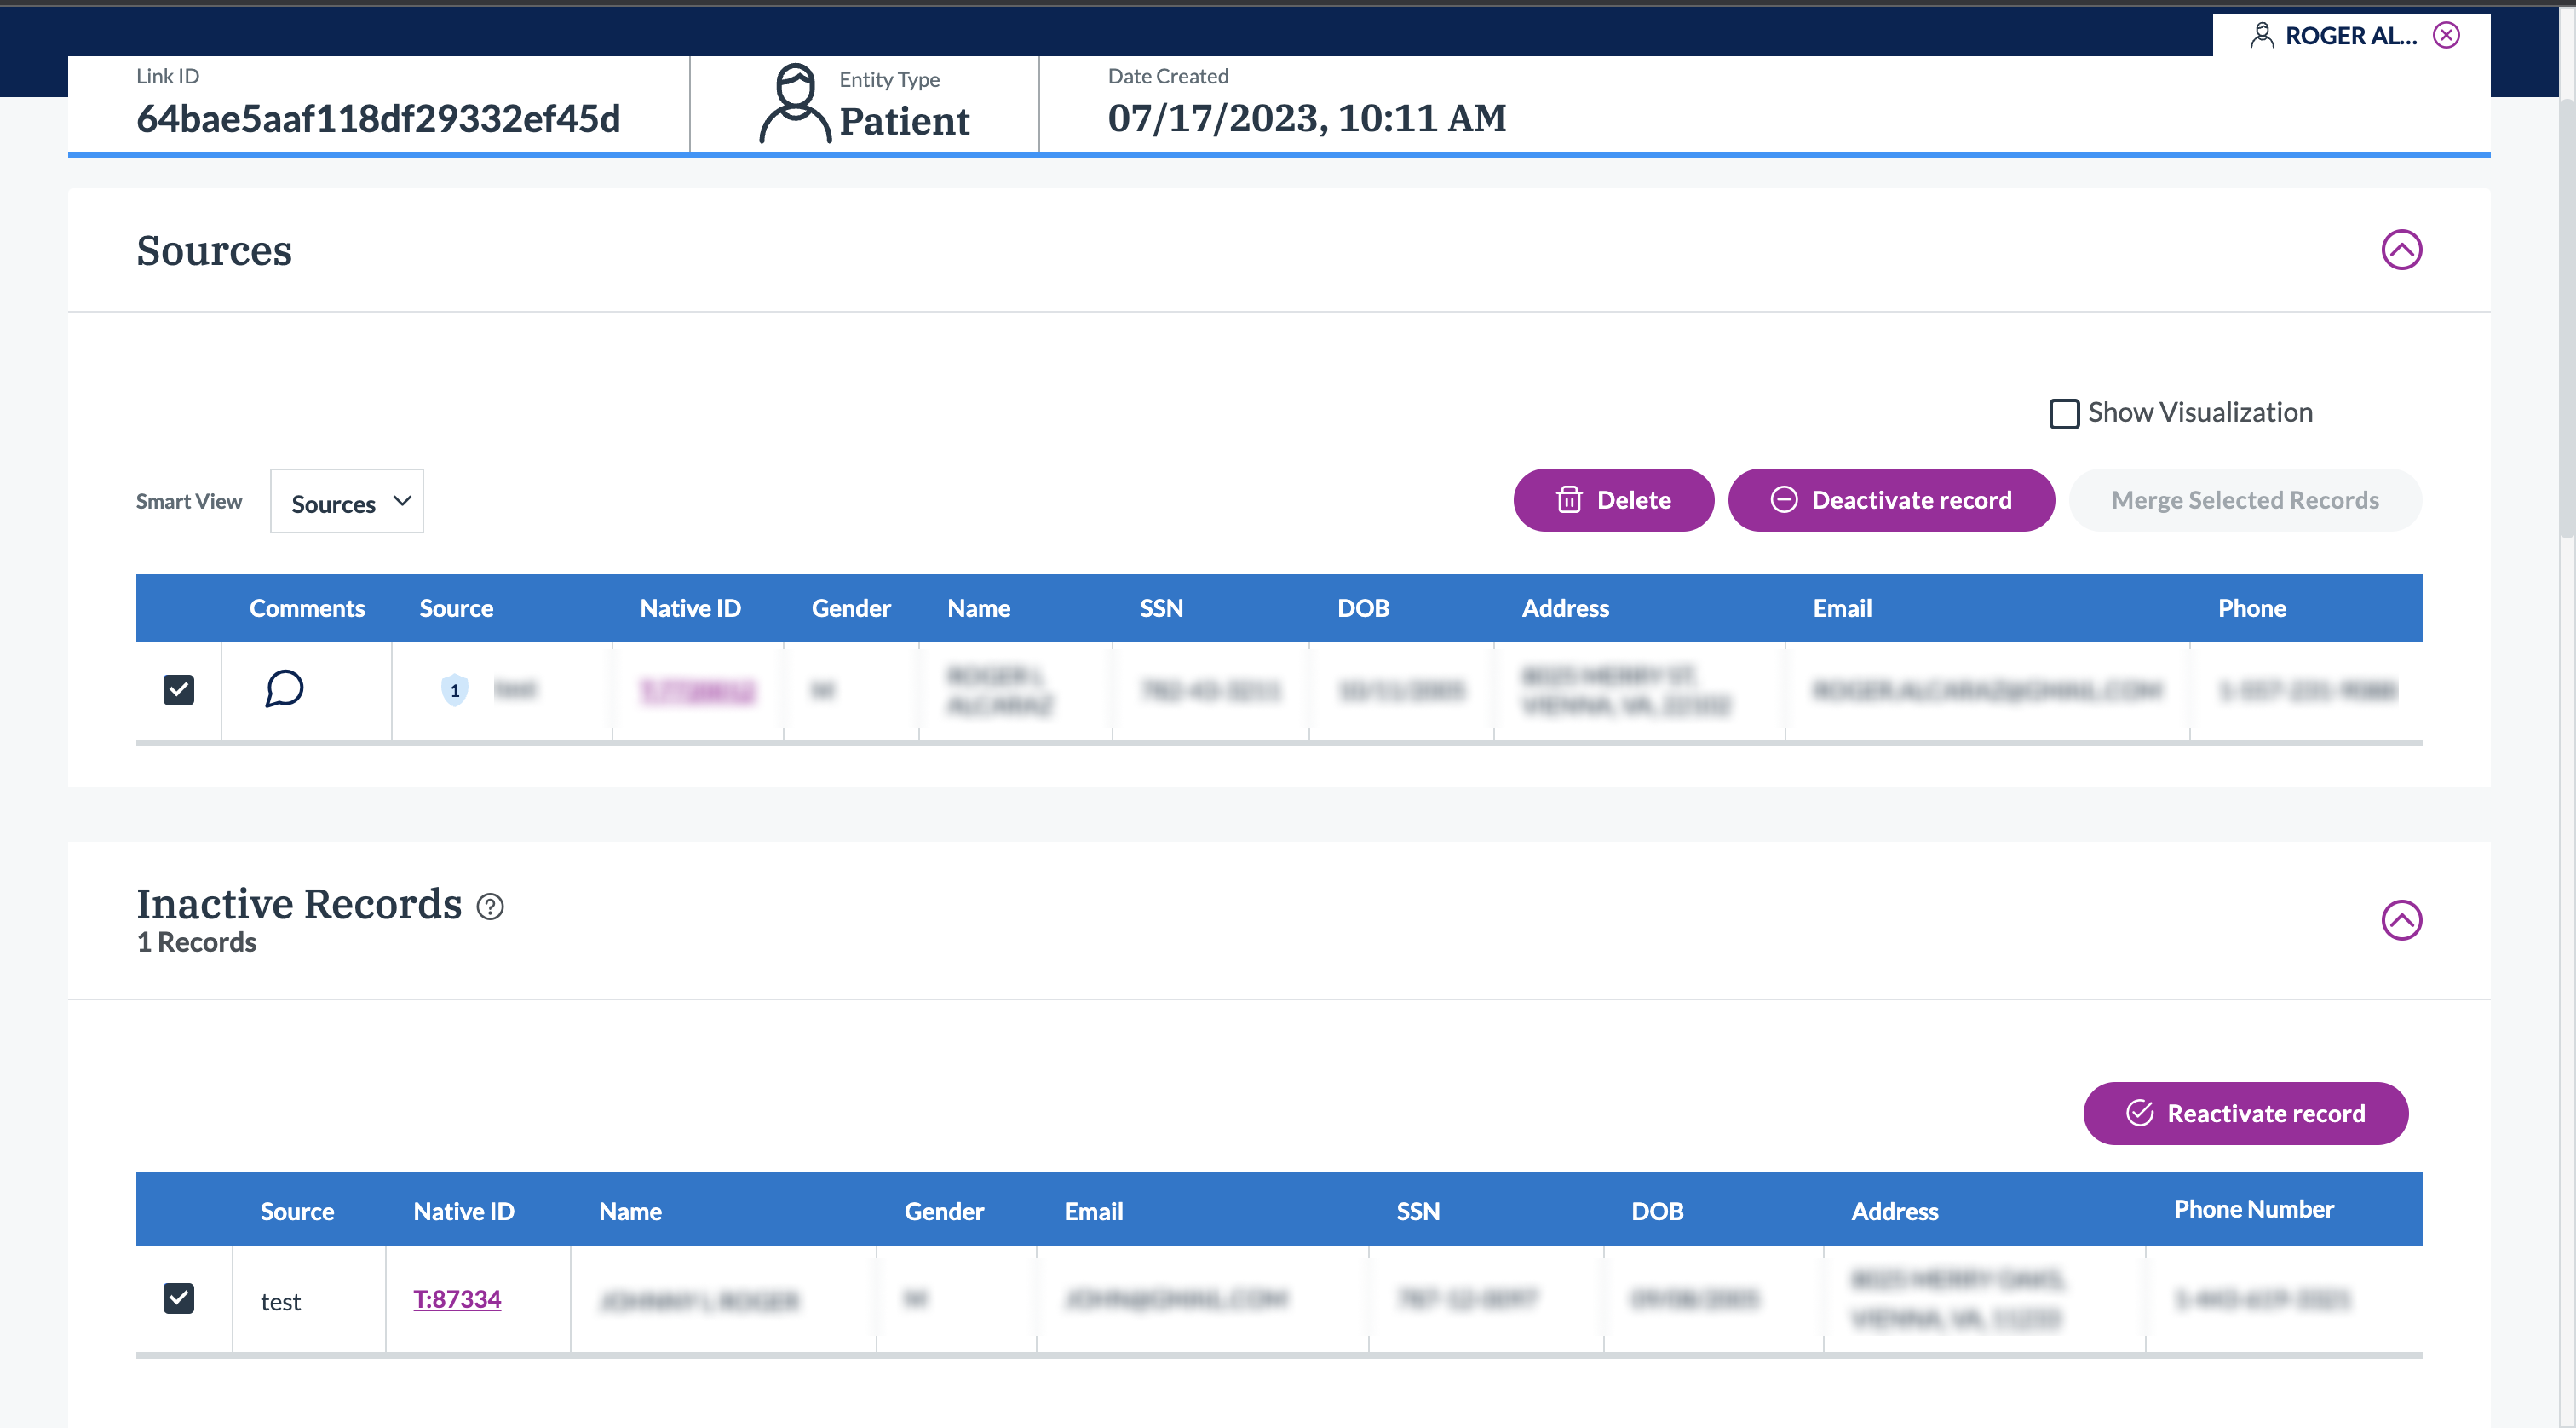Viewport: 2576px width, 1428px height.
Task: Click the shield badge numbered 1
Action: pyautogui.click(x=455, y=690)
